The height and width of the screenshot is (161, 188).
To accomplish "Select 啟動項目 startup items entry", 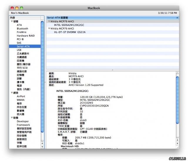I will tap(22, 139).
